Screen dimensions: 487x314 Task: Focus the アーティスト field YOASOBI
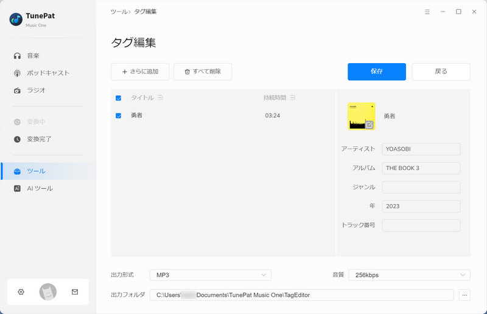[421, 149]
